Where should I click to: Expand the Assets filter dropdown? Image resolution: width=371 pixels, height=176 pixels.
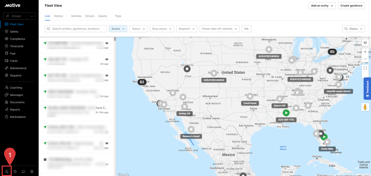118,29
